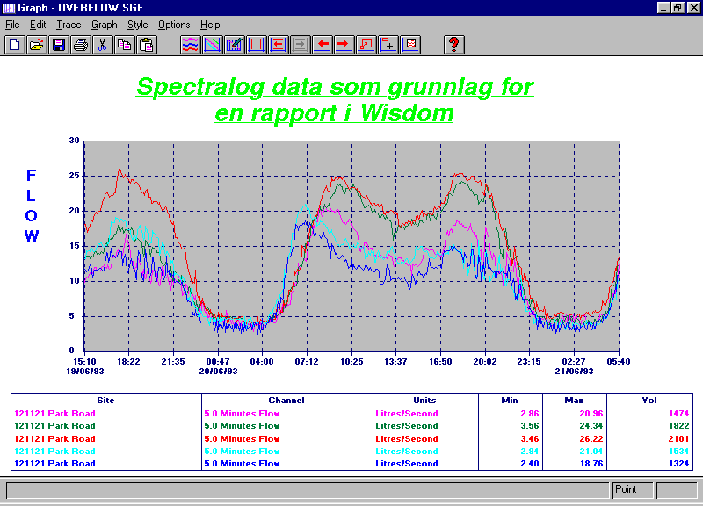Click the wavy multi-trace lines icon
This screenshot has height=506, width=703.
pos(191,45)
